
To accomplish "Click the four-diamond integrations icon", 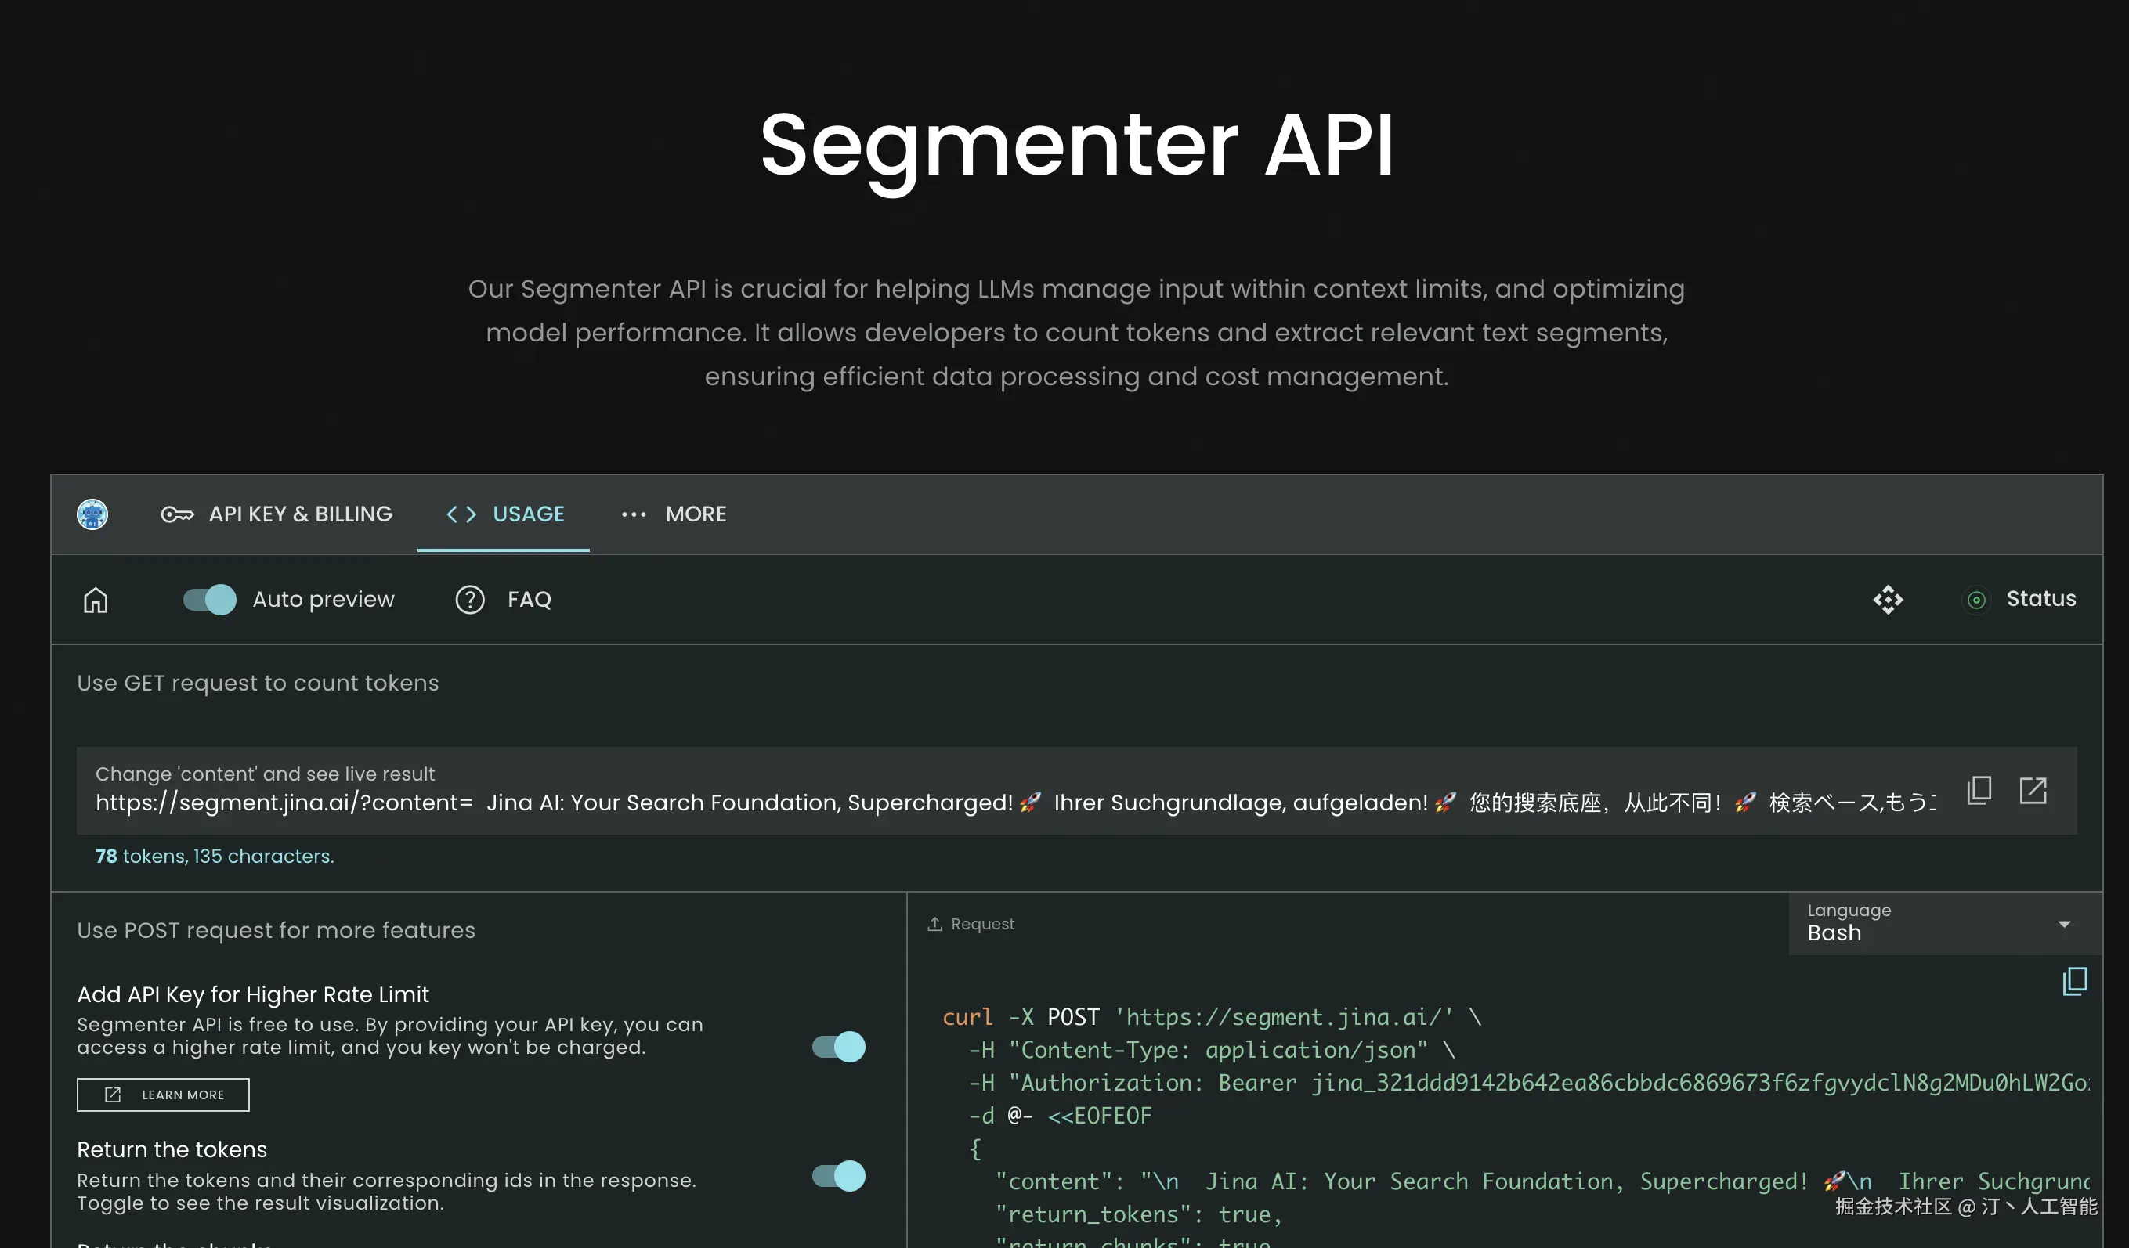I will click(1888, 600).
